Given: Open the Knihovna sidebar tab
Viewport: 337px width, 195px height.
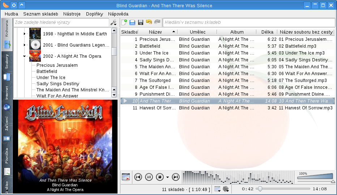Looking at the screenshot, I should (x=7, y=34).
